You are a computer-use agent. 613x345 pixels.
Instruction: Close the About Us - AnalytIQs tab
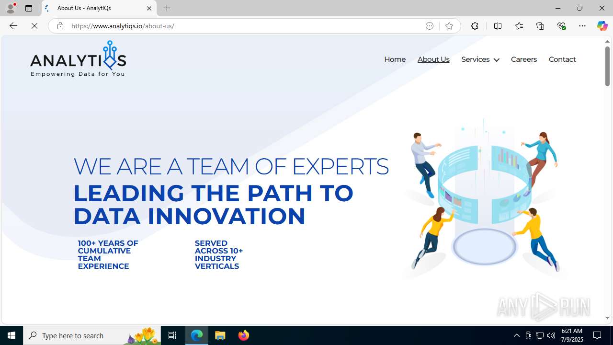click(149, 8)
